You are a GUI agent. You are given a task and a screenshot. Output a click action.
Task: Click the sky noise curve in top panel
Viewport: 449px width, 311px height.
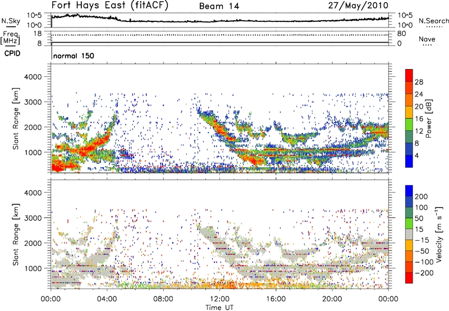click(x=219, y=21)
